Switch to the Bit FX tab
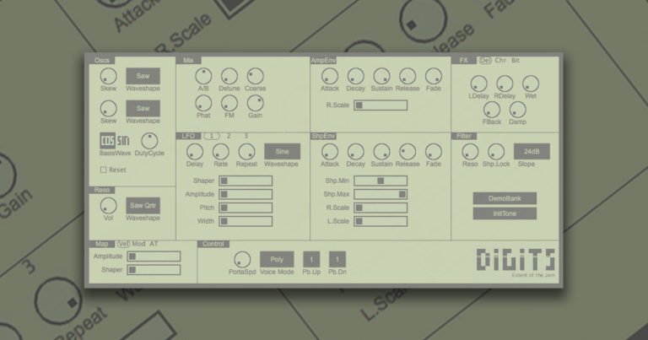Image resolution: width=648 pixels, height=340 pixels. click(x=516, y=60)
